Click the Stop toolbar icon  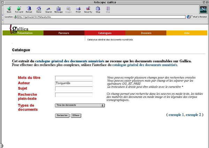(x=108, y=10)
